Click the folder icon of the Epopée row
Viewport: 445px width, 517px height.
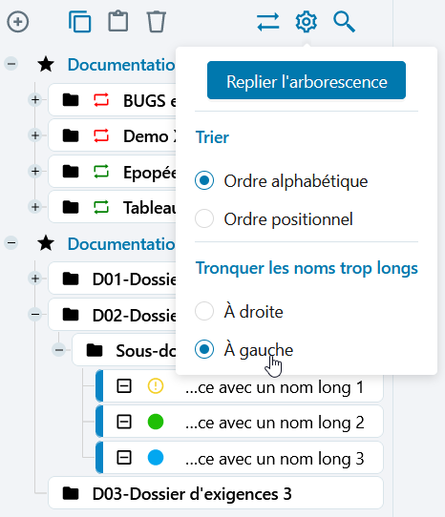[x=71, y=172]
